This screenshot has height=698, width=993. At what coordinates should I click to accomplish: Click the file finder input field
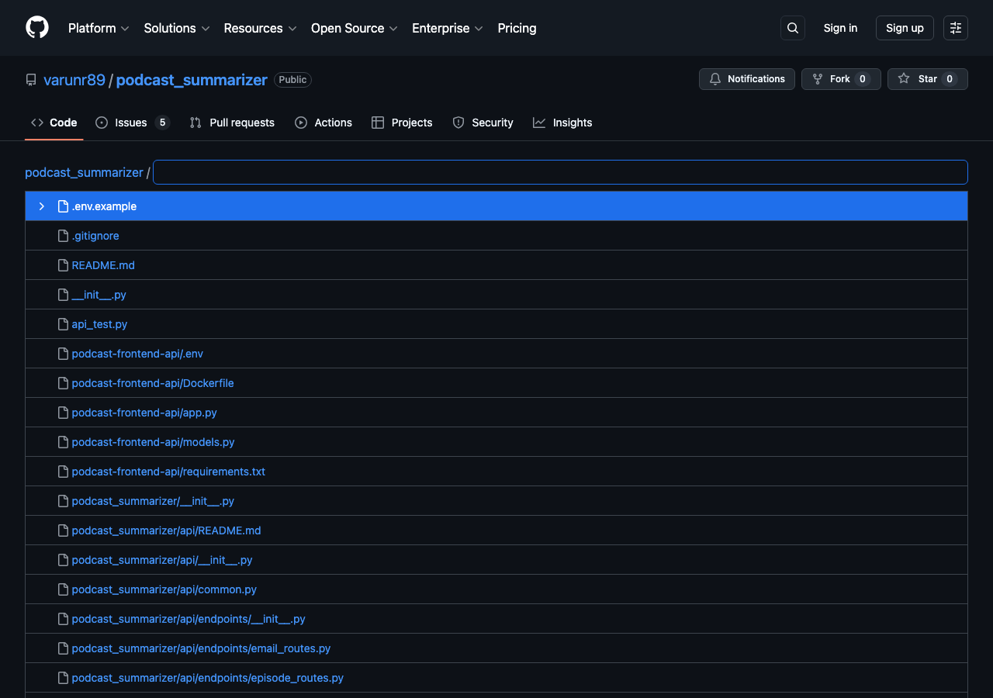(x=560, y=171)
